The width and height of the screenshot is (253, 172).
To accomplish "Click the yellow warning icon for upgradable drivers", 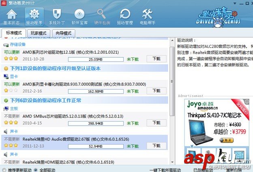I will (x=6, y=69).
